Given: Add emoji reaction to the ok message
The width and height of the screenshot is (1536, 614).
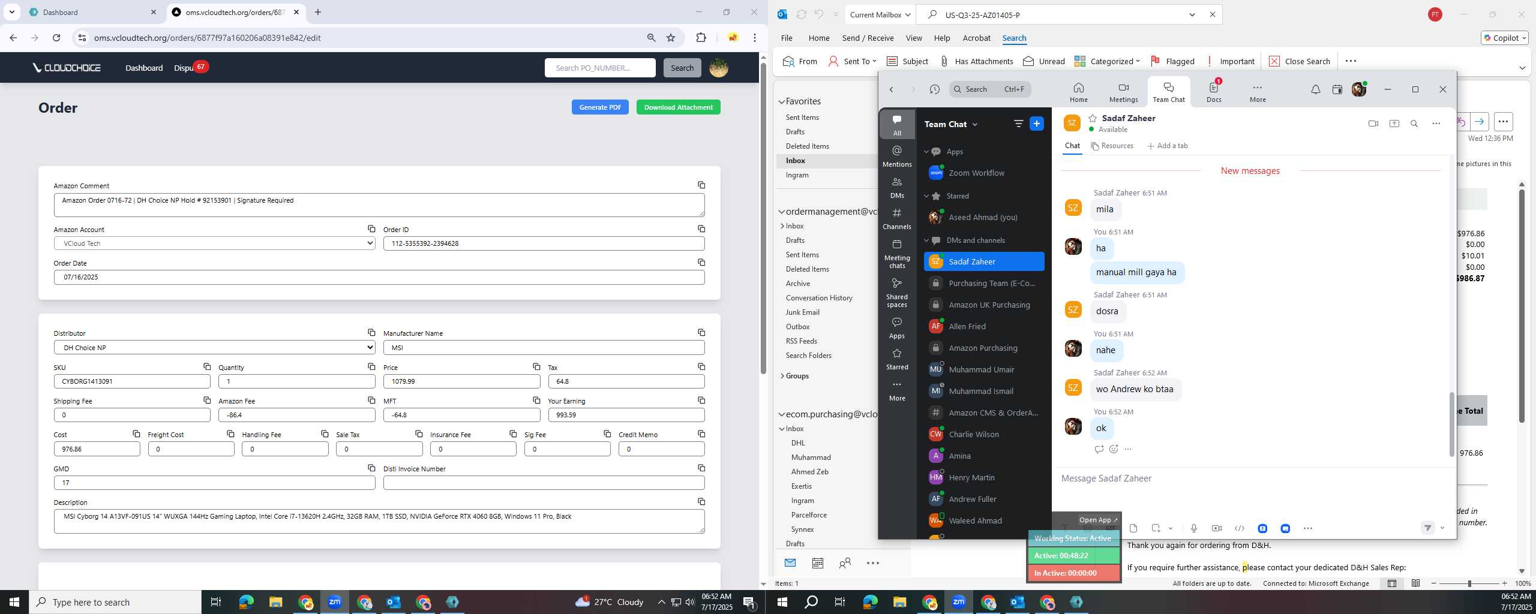Looking at the screenshot, I should coord(1114,449).
